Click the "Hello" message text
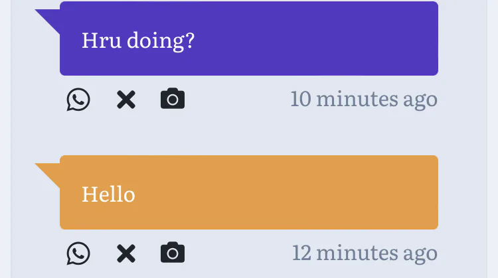The image size is (498, 278). (108, 194)
